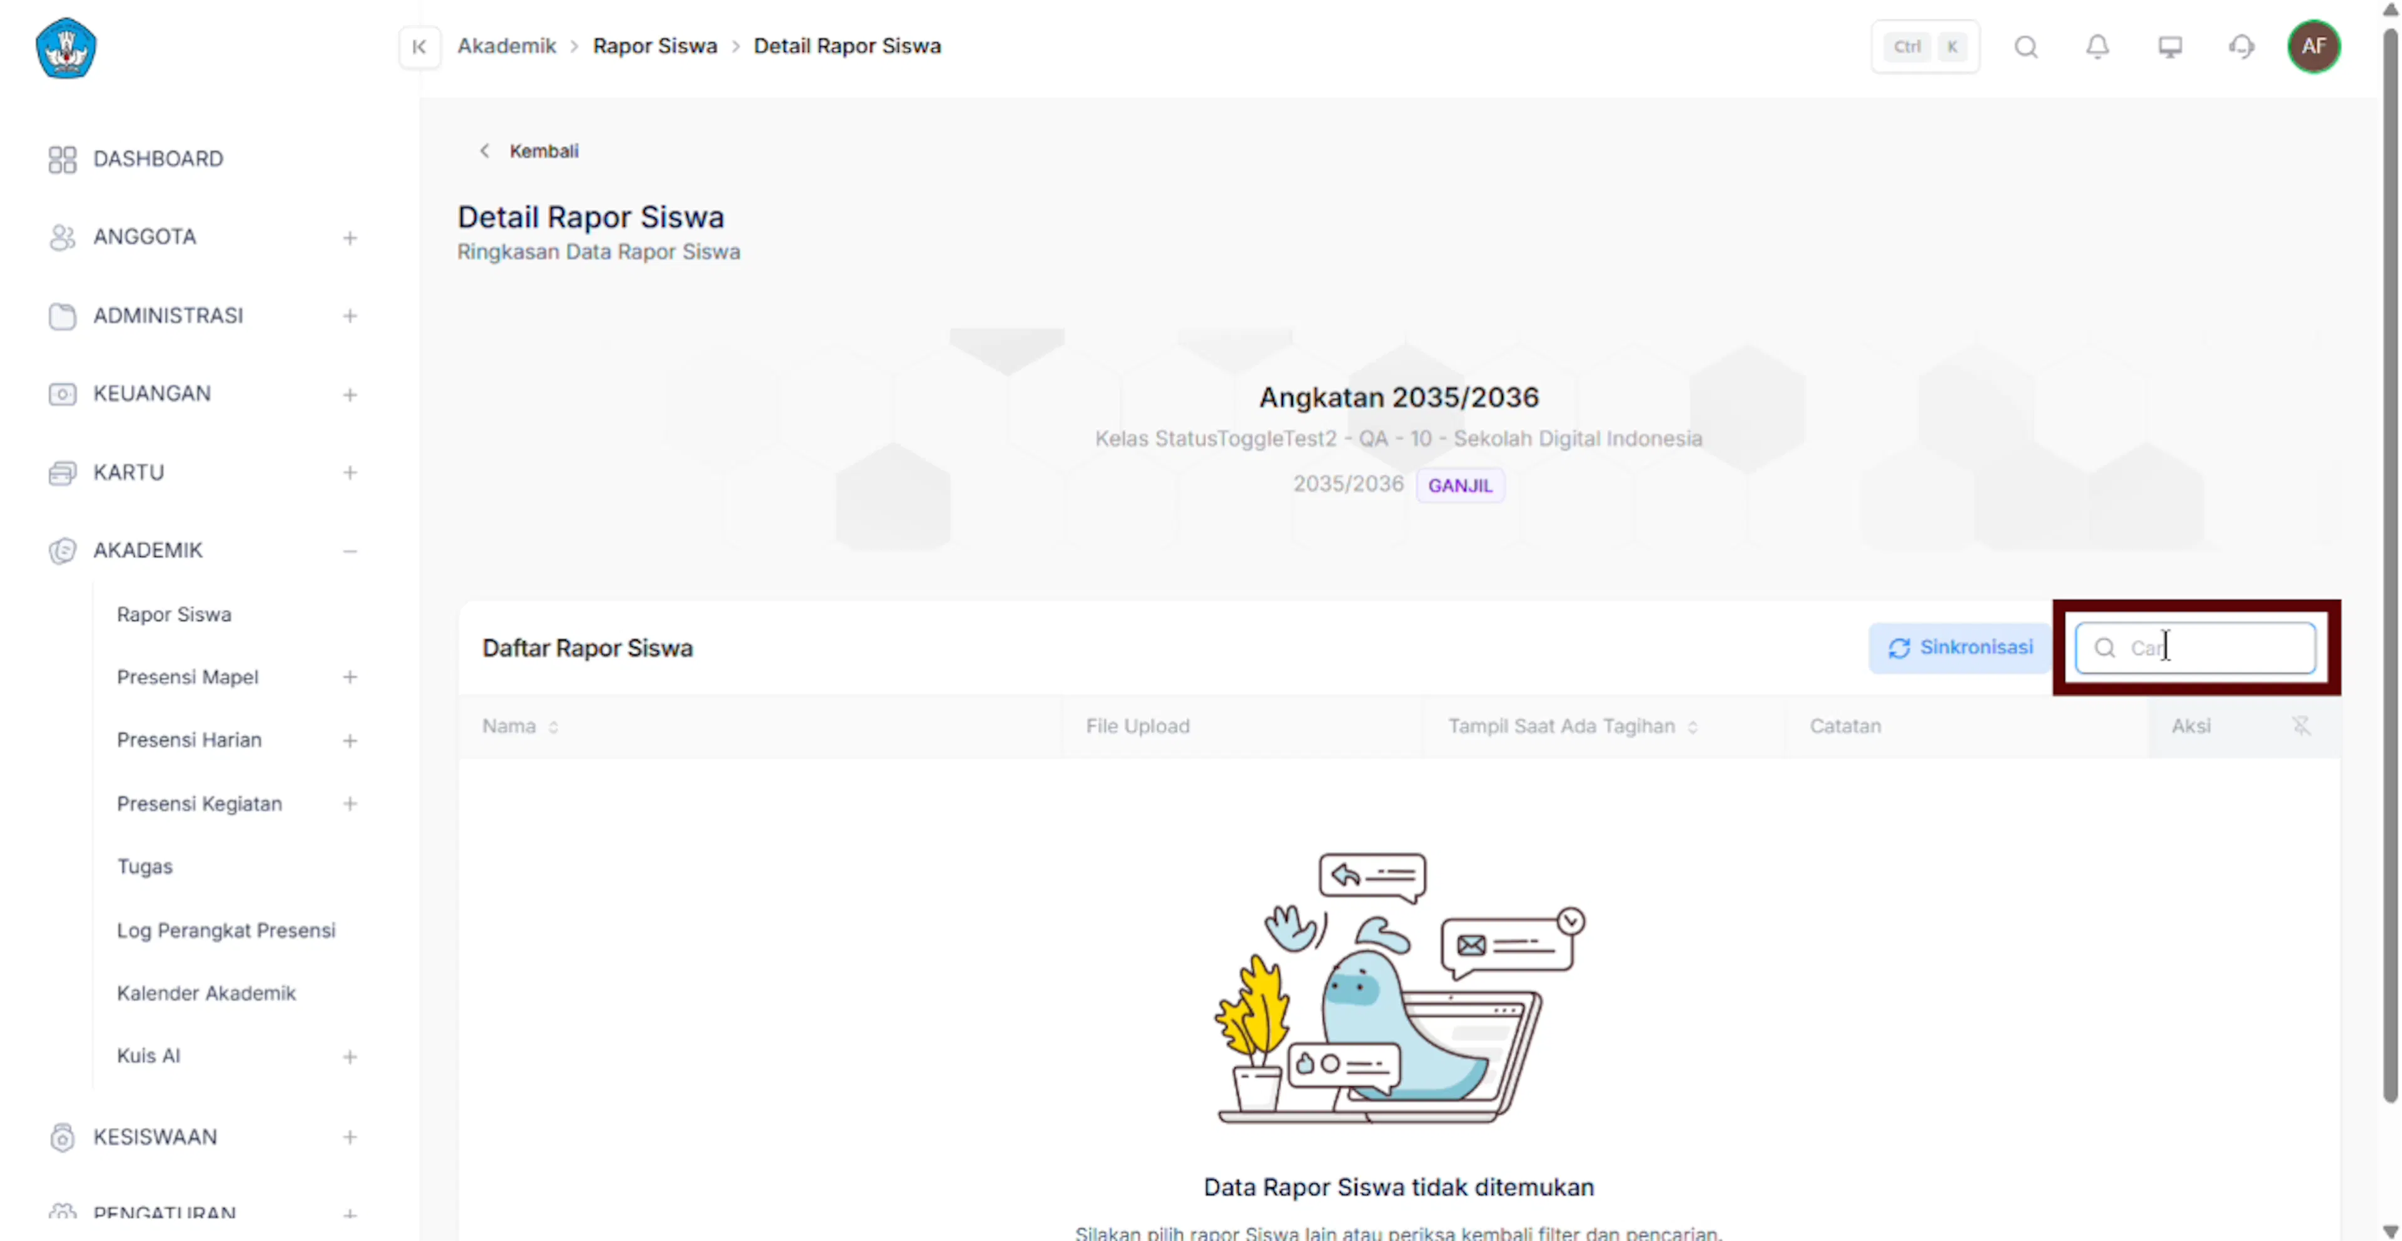
Task: Open Log Perangkat Presensi
Action: point(226,930)
